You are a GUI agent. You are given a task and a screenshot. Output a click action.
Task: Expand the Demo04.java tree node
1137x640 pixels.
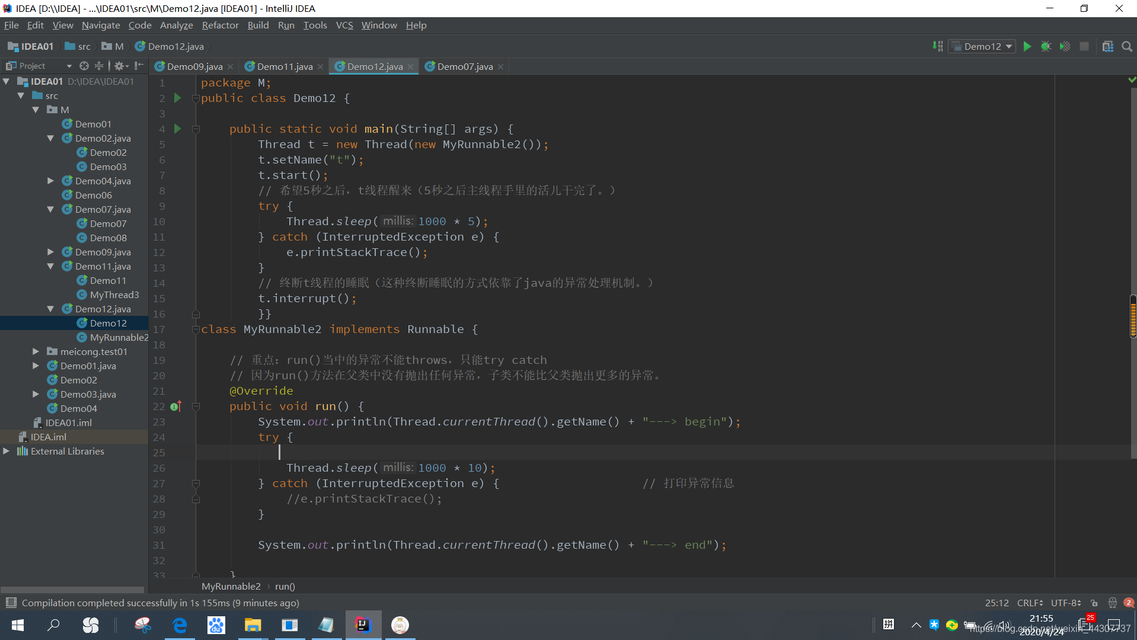tap(50, 181)
